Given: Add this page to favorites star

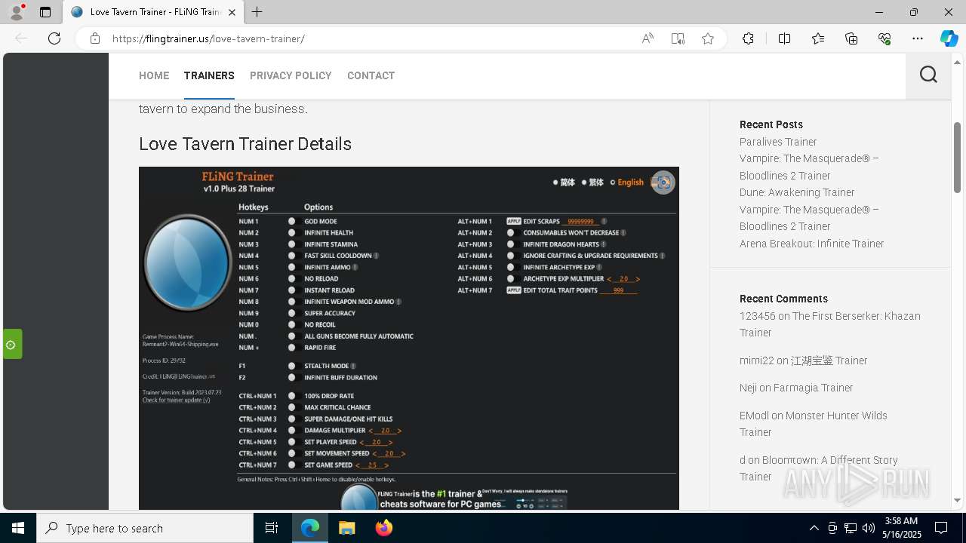Looking at the screenshot, I should (708, 38).
